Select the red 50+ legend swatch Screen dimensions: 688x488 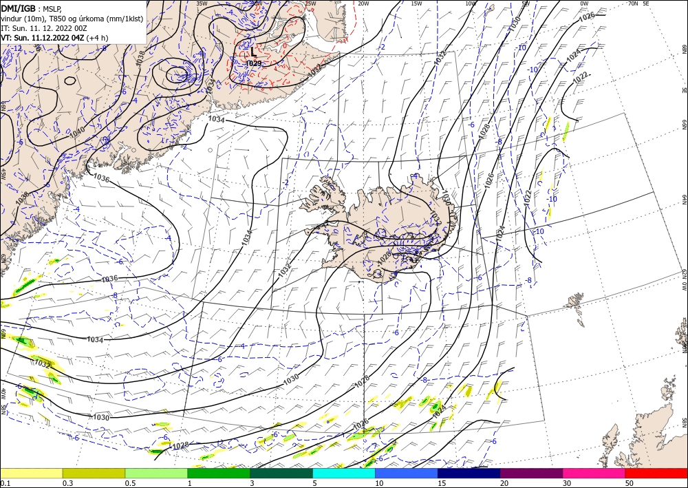[656, 473]
